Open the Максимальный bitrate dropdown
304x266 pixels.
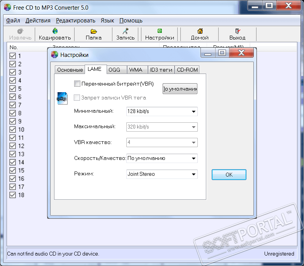click(x=162, y=127)
